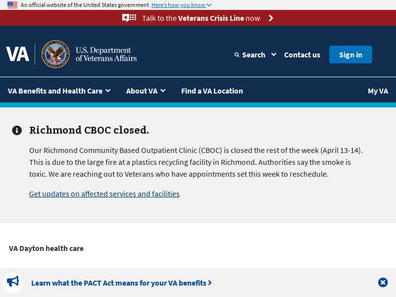Click the VA logo text

[x=17, y=54]
